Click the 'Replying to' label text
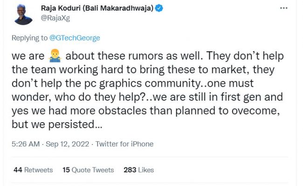Image resolution: width=303 pixels, height=186 pixels. (x=29, y=38)
